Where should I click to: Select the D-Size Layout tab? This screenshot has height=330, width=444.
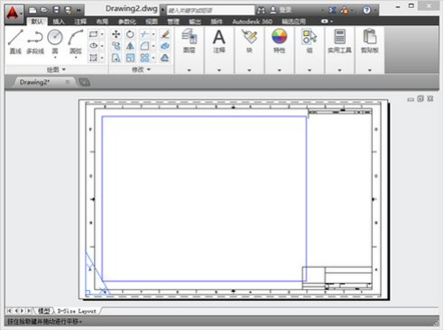coord(77,311)
